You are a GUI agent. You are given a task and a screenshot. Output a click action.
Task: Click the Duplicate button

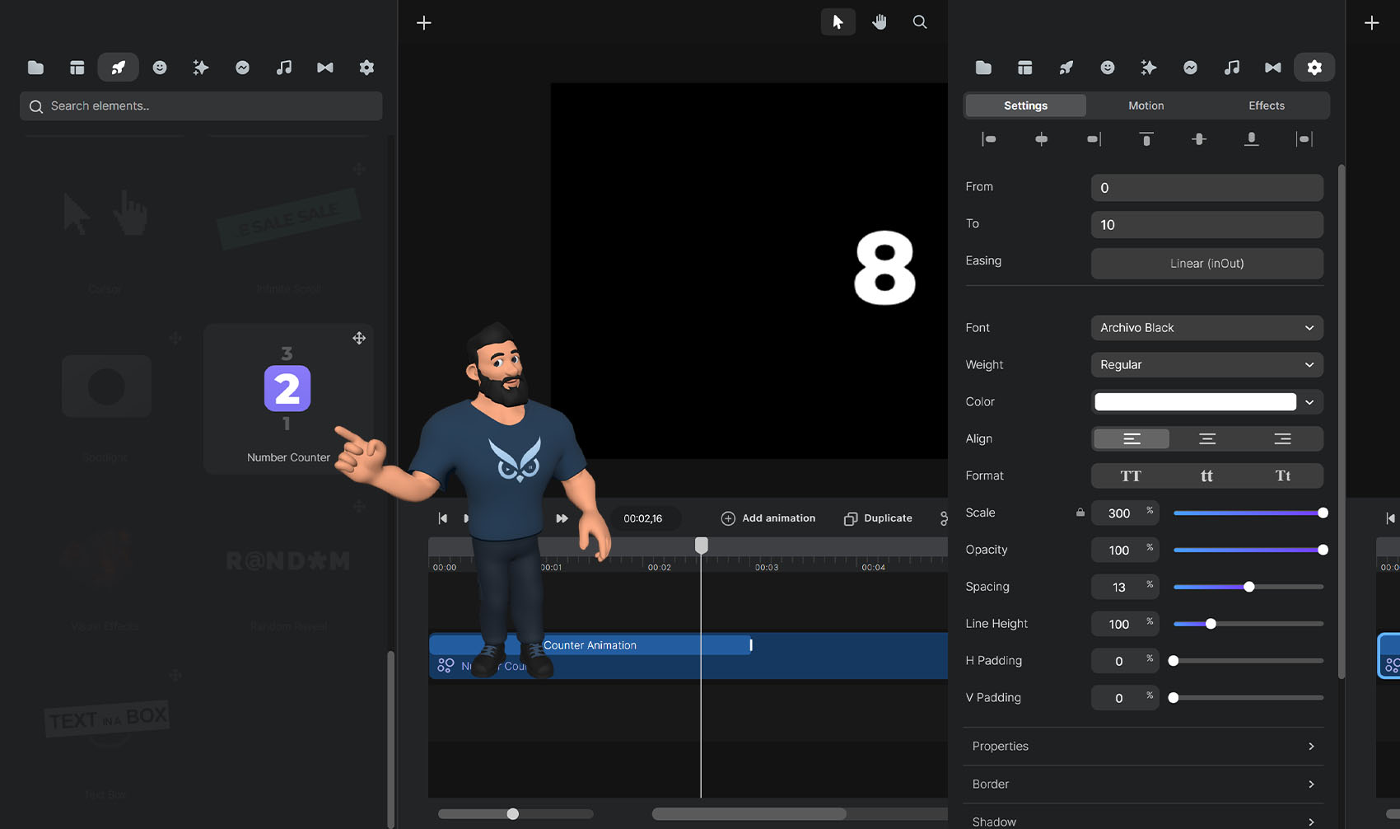878,518
